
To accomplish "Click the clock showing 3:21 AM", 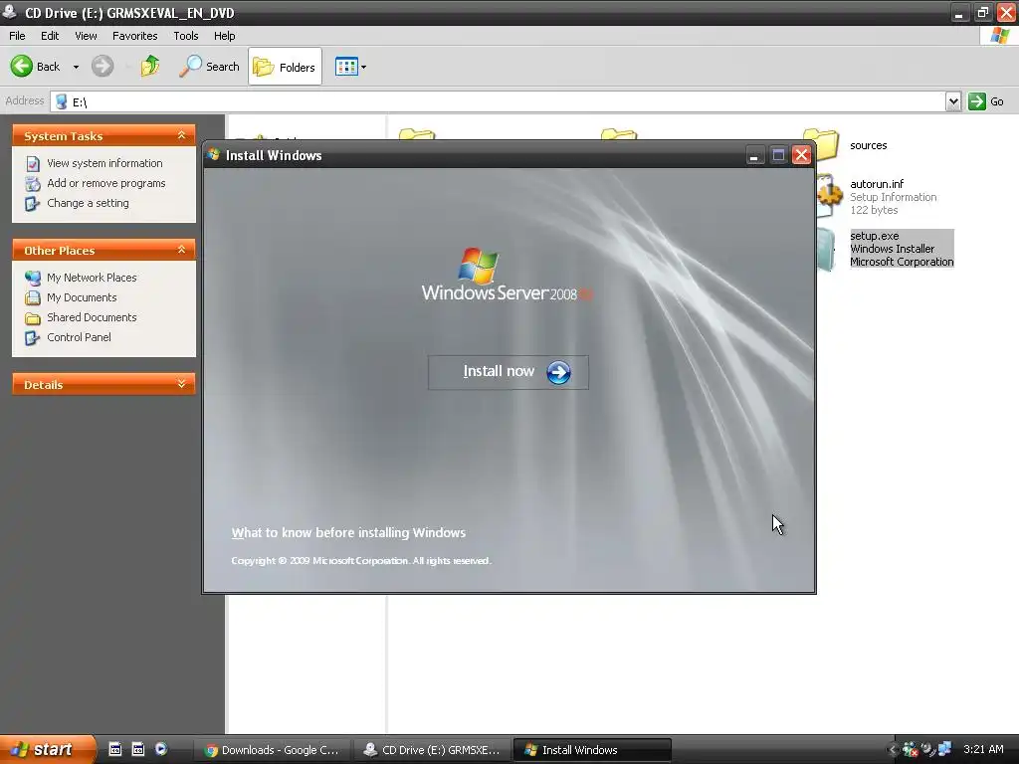I will tap(983, 749).
